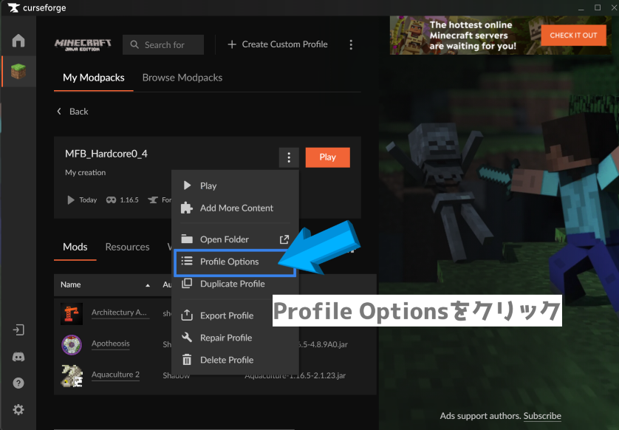The width and height of the screenshot is (619, 430).
Task: Go Back to the modpack list
Action: click(72, 112)
